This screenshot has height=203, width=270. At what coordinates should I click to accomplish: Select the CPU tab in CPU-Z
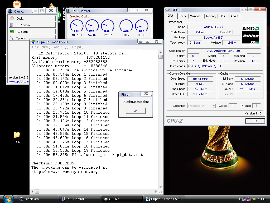pyautogui.click(x=170, y=16)
